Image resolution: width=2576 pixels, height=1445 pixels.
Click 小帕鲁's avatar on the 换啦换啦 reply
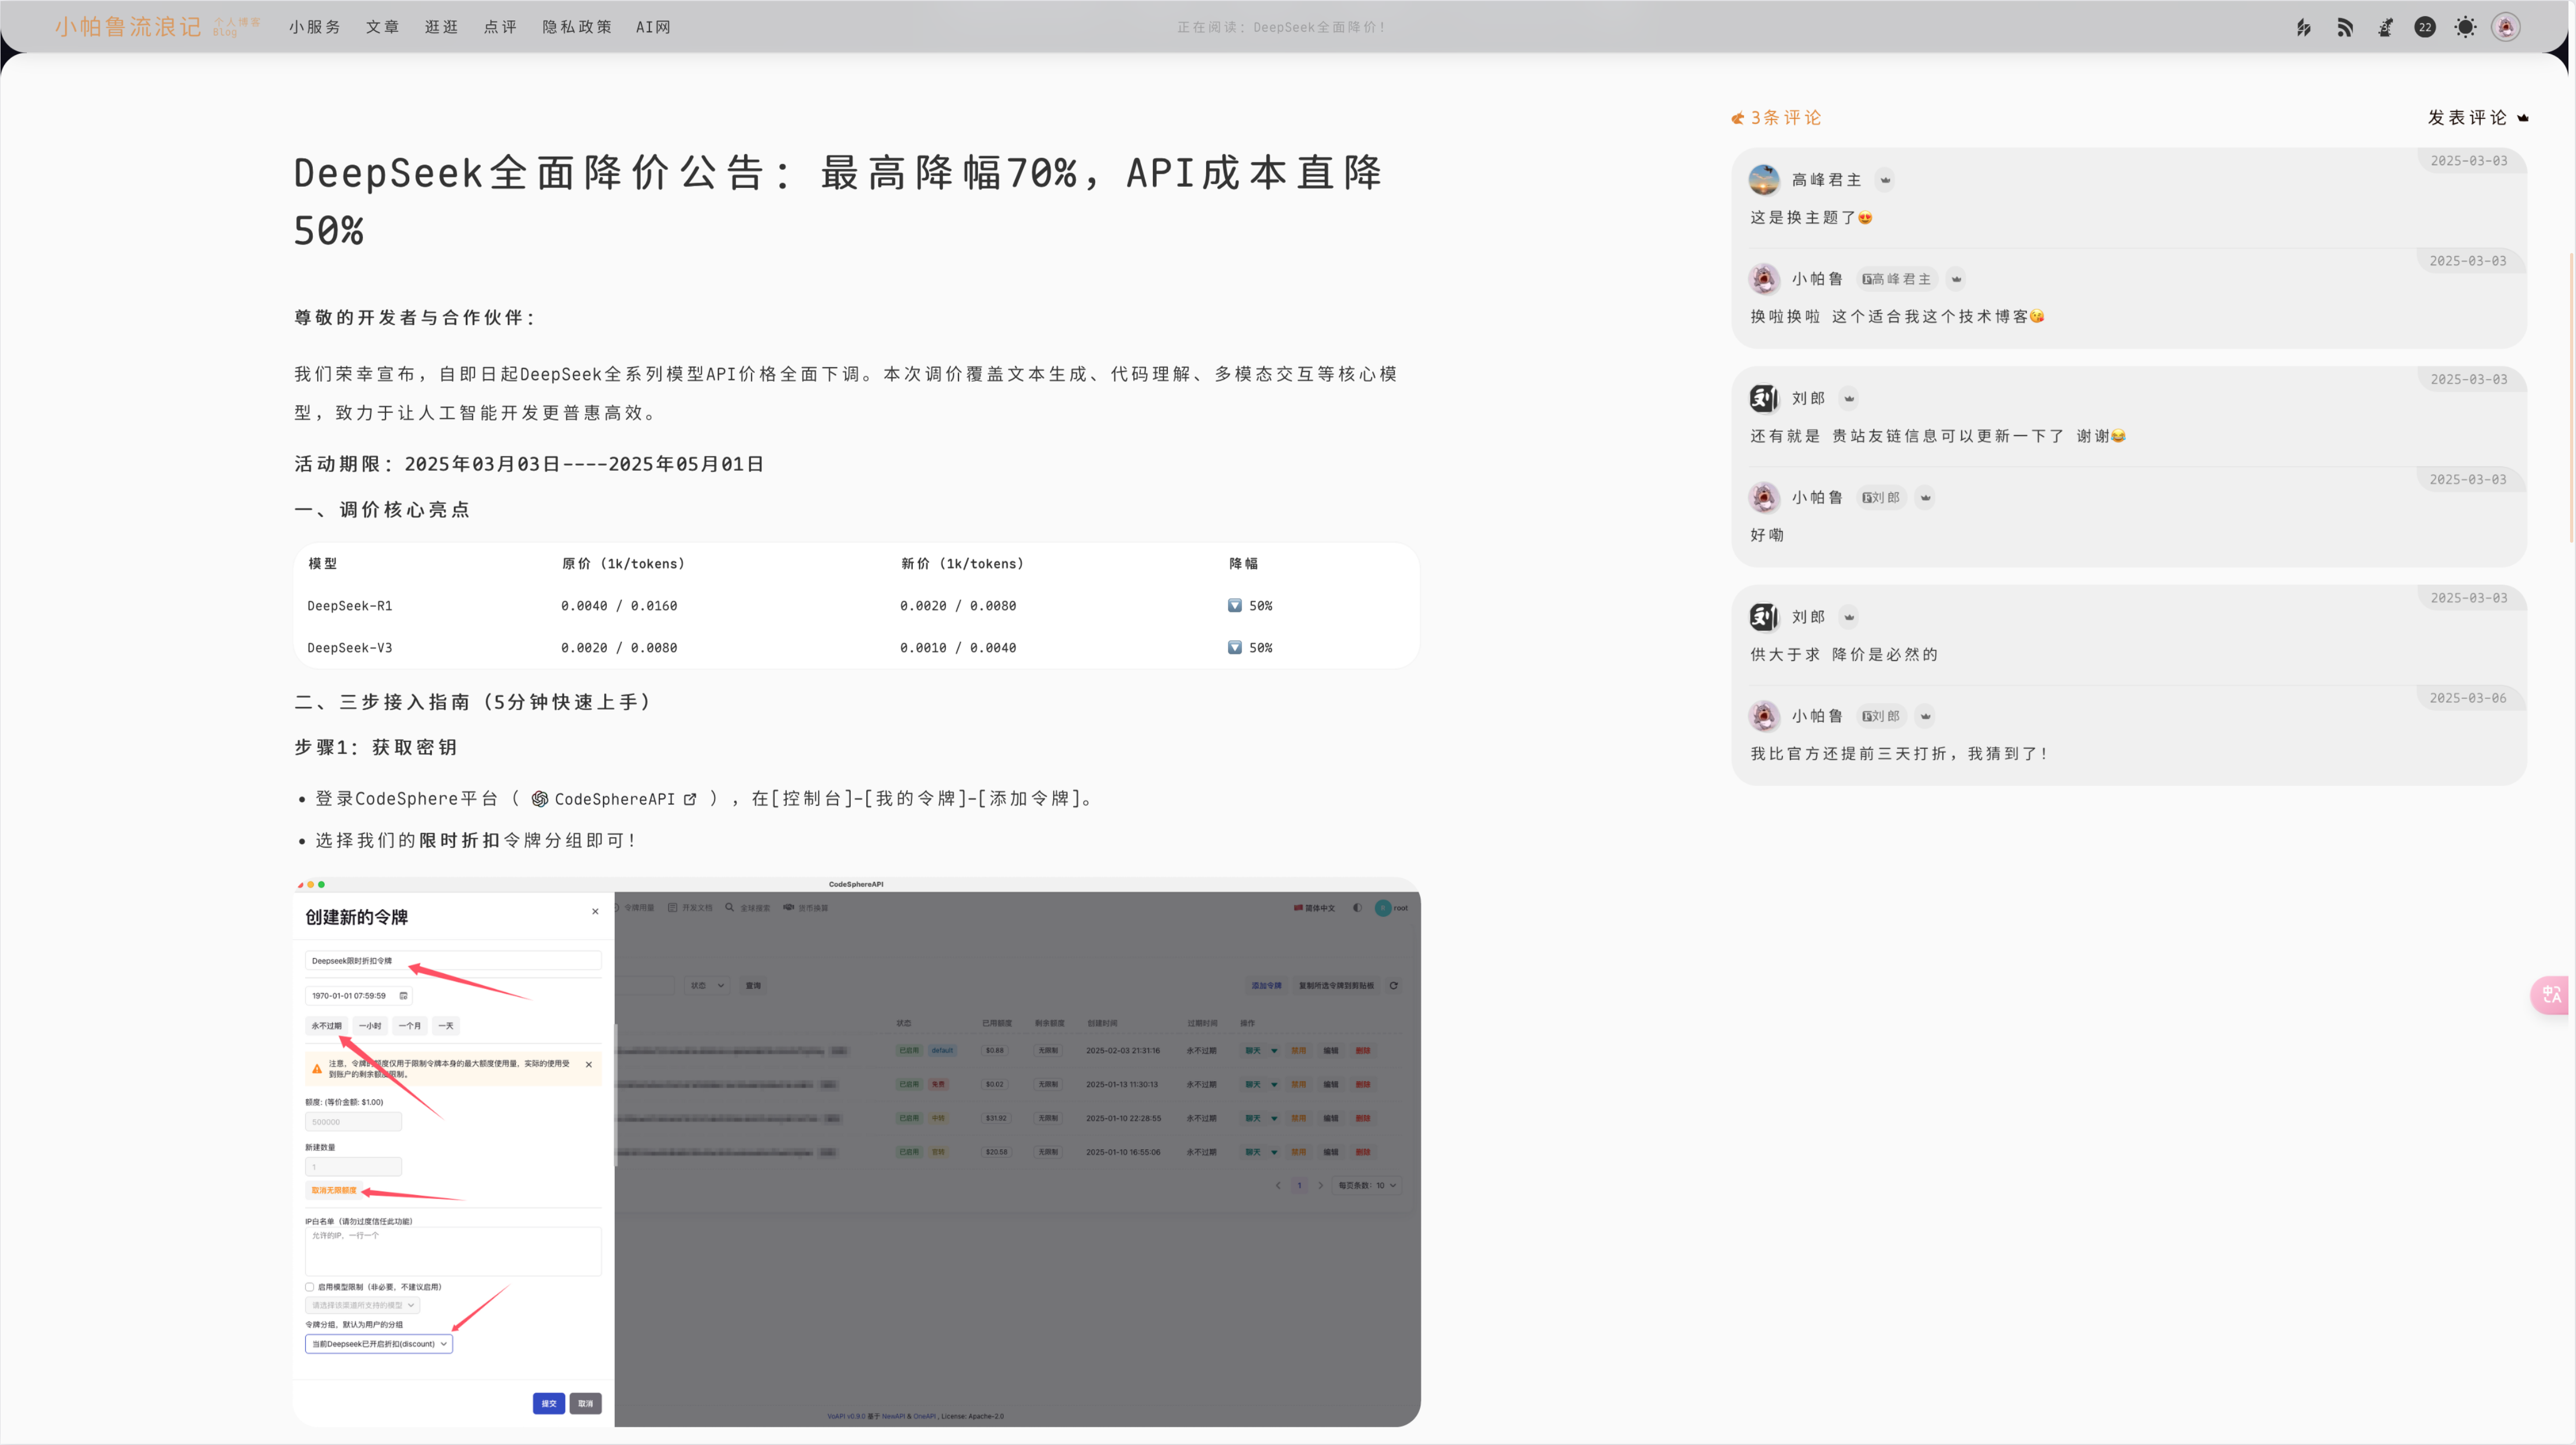point(1764,279)
